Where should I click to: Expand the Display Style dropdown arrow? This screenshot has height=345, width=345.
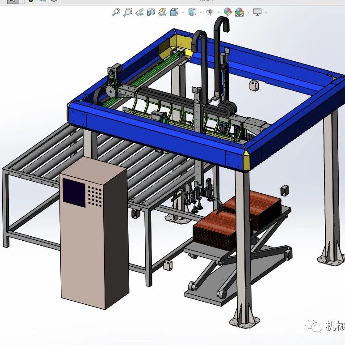[201, 13]
